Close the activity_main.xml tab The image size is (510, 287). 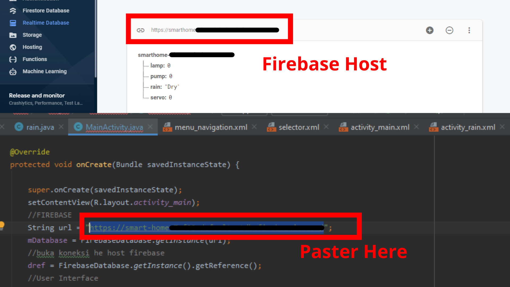coord(416,127)
